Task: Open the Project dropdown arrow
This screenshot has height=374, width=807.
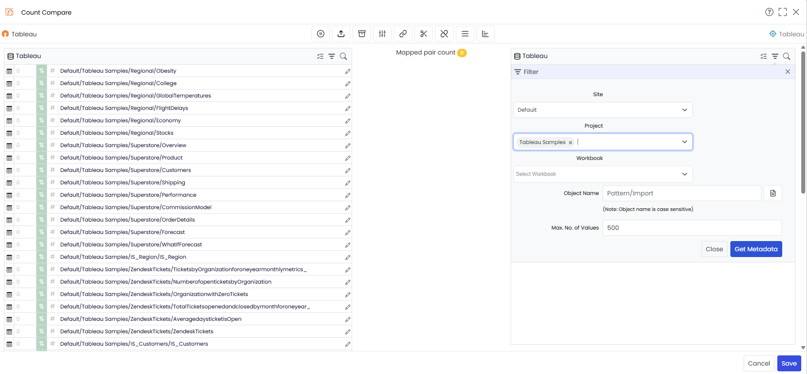Action: coord(685,142)
